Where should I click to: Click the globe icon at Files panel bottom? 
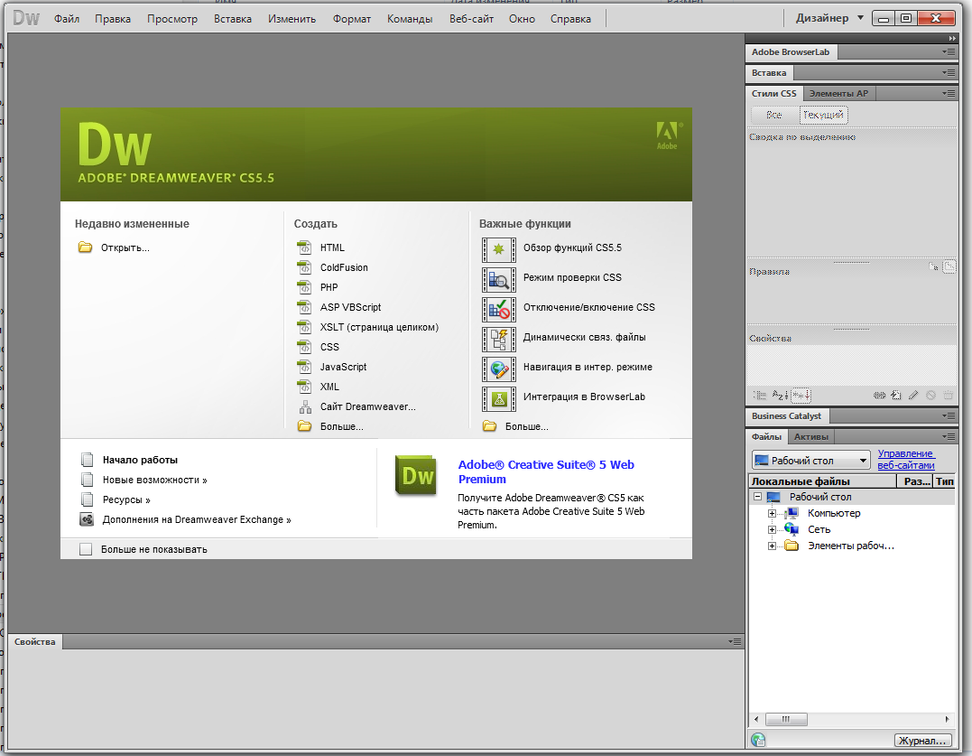(757, 740)
